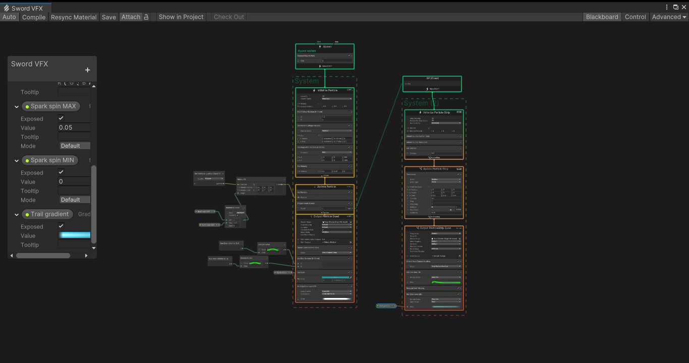Open the Advanced dropdown menu
This screenshot has height=363, width=689.
coord(669,17)
